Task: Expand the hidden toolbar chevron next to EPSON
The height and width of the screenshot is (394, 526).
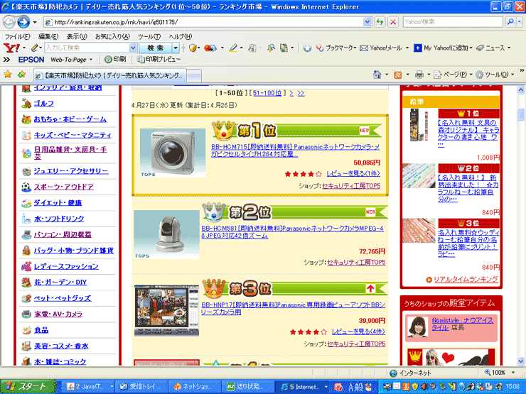Action: [x=6, y=60]
